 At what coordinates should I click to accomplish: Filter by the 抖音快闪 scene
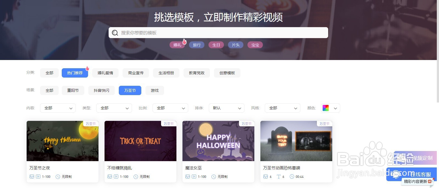tap(102, 90)
